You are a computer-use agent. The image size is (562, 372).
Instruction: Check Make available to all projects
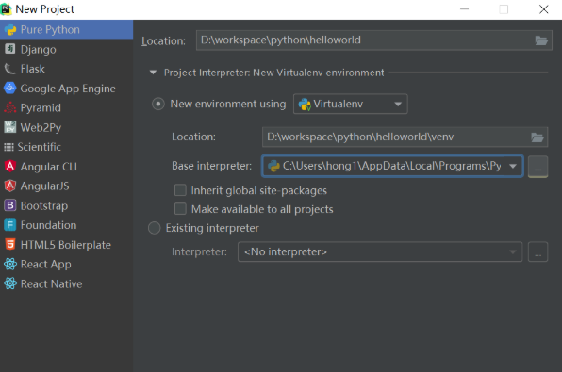point(180,209)
